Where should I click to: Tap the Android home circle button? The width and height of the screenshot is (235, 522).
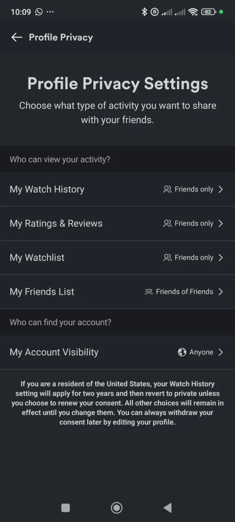(x=117, y=508)
